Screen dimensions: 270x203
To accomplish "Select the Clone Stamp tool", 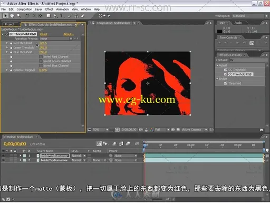I will click(x=76, y=16).
